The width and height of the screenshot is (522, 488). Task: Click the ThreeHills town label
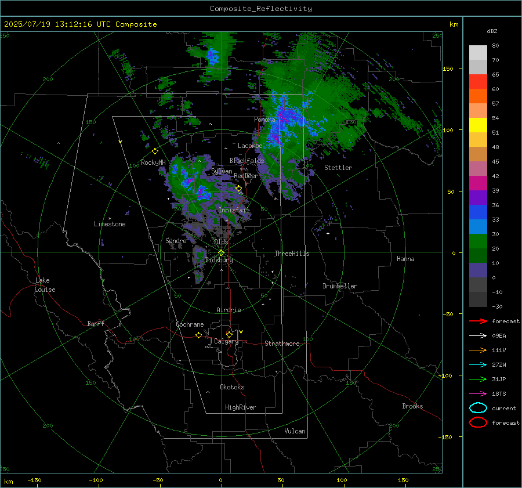point(292,254)
